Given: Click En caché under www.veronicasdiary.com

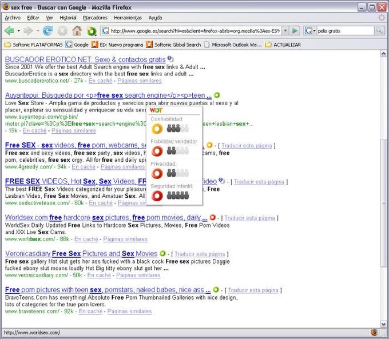Looking at the screenshot, I should pos(99,276).
